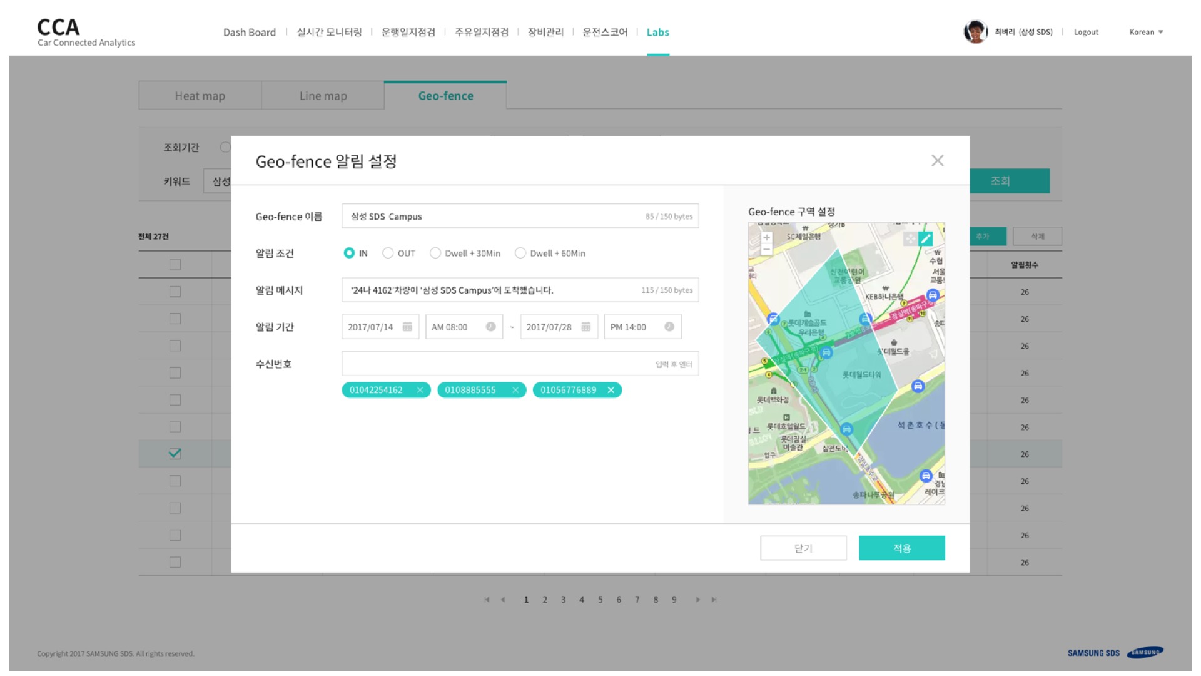Select Dwell + 30Min alert condition
Screen dimensions: 1201x676
(x=435, y=253)
